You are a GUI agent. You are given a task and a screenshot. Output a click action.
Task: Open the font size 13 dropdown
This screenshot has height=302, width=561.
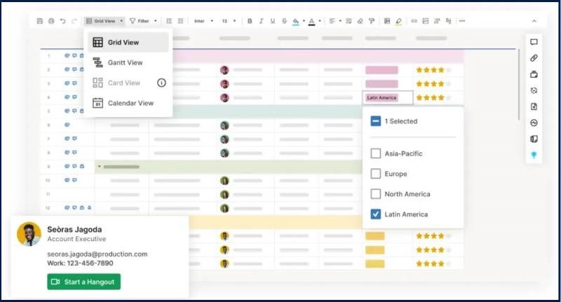point(229,21)
